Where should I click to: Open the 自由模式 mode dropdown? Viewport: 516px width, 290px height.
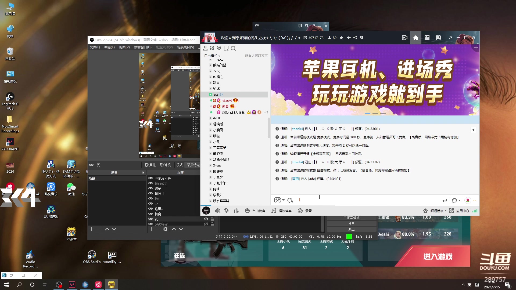pos(212,56)
